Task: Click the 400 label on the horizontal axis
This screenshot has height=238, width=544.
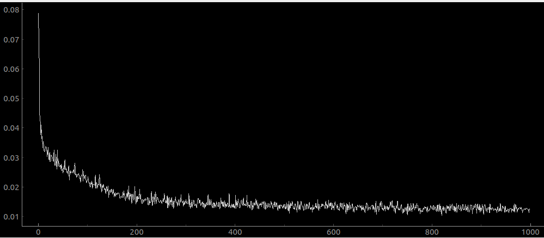Action: 235,231
